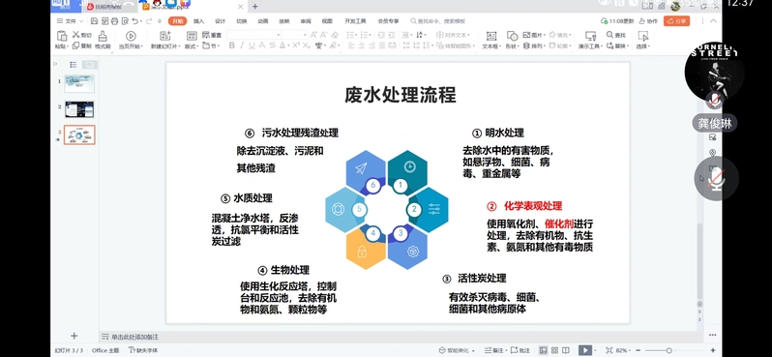
Task: Expand the 版式 layout dropdown
Action: tap(192, 46)
